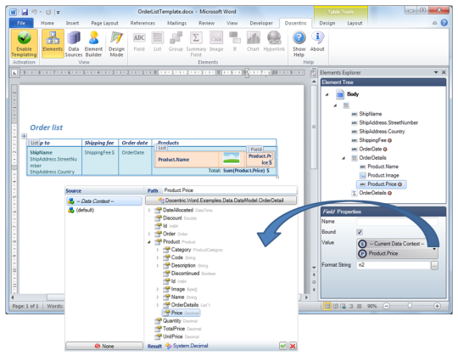Switch to Design Mode
The height and width of the screenshot is (356, 458).
(x=116, y=44)
